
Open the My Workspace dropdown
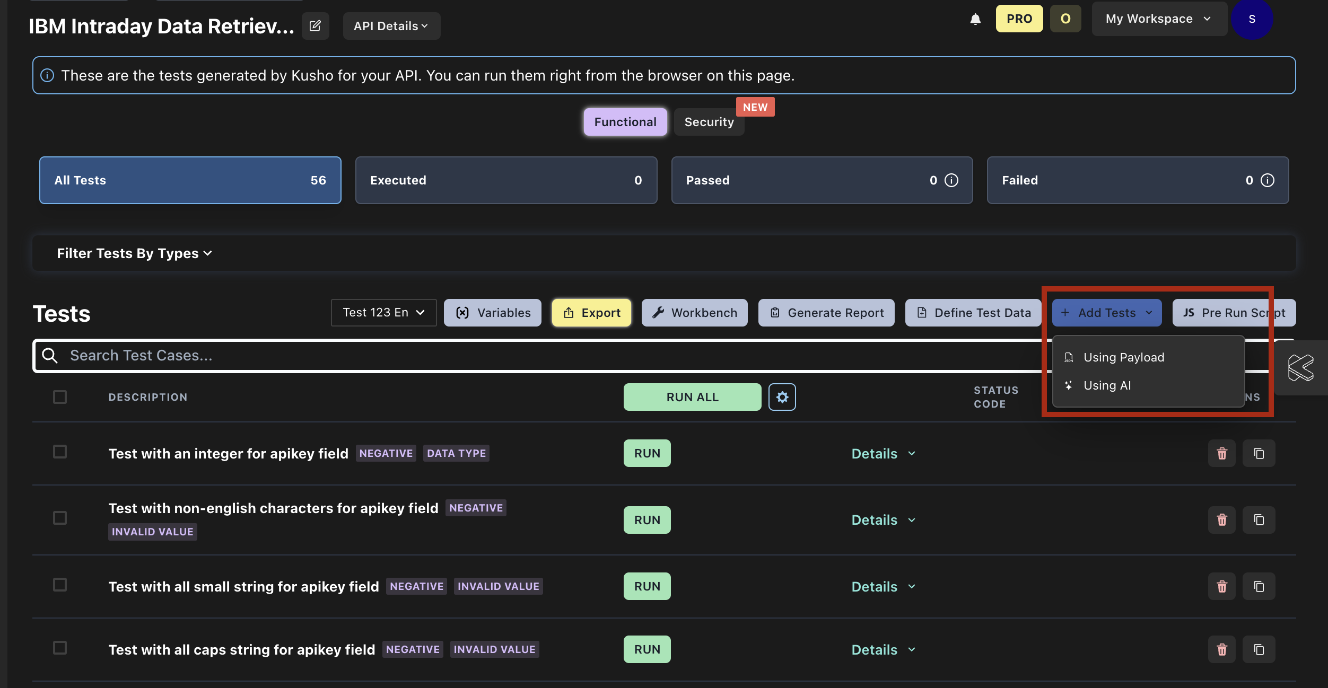tap(1159, 19)
